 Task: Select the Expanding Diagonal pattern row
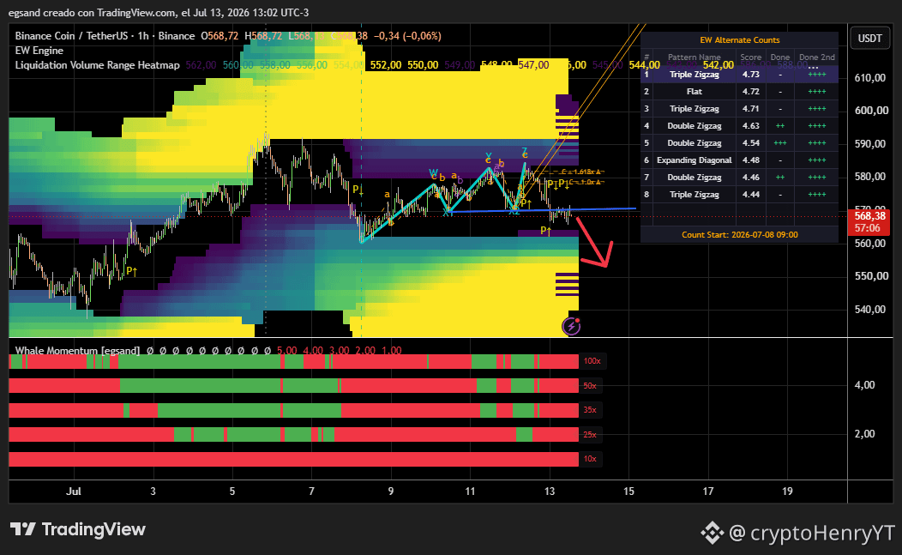[739, 160]
